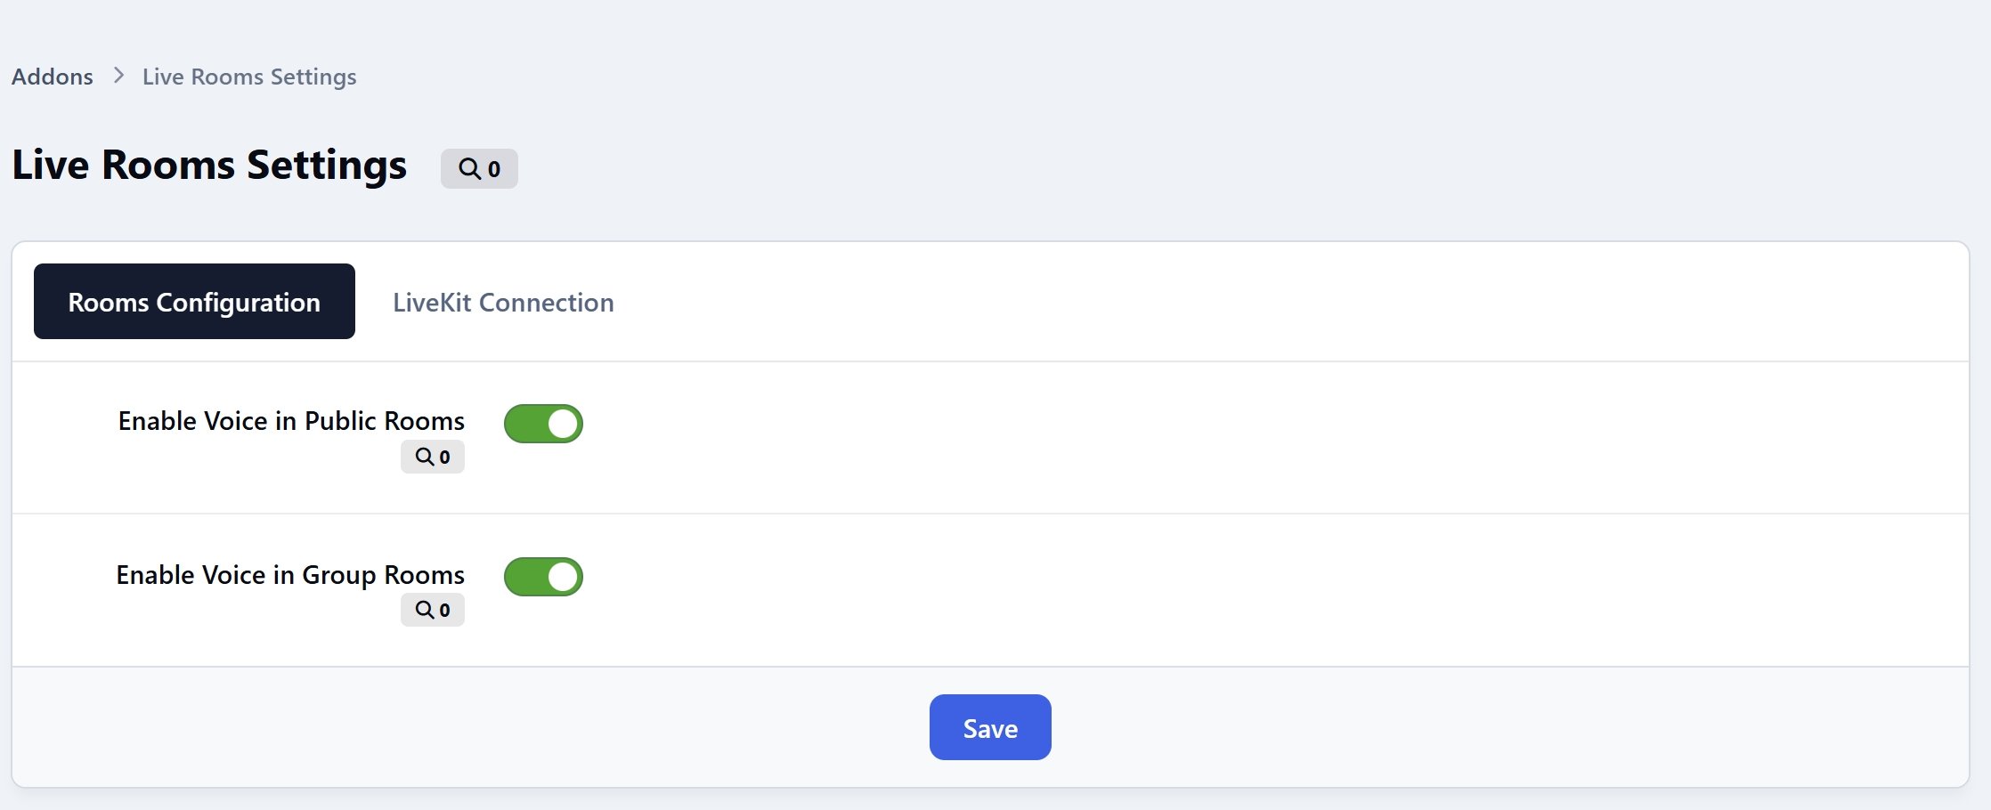Click the Enable Voice in Group Rooms label
The height and width of the screenshot is (810, 1991).
290,575
